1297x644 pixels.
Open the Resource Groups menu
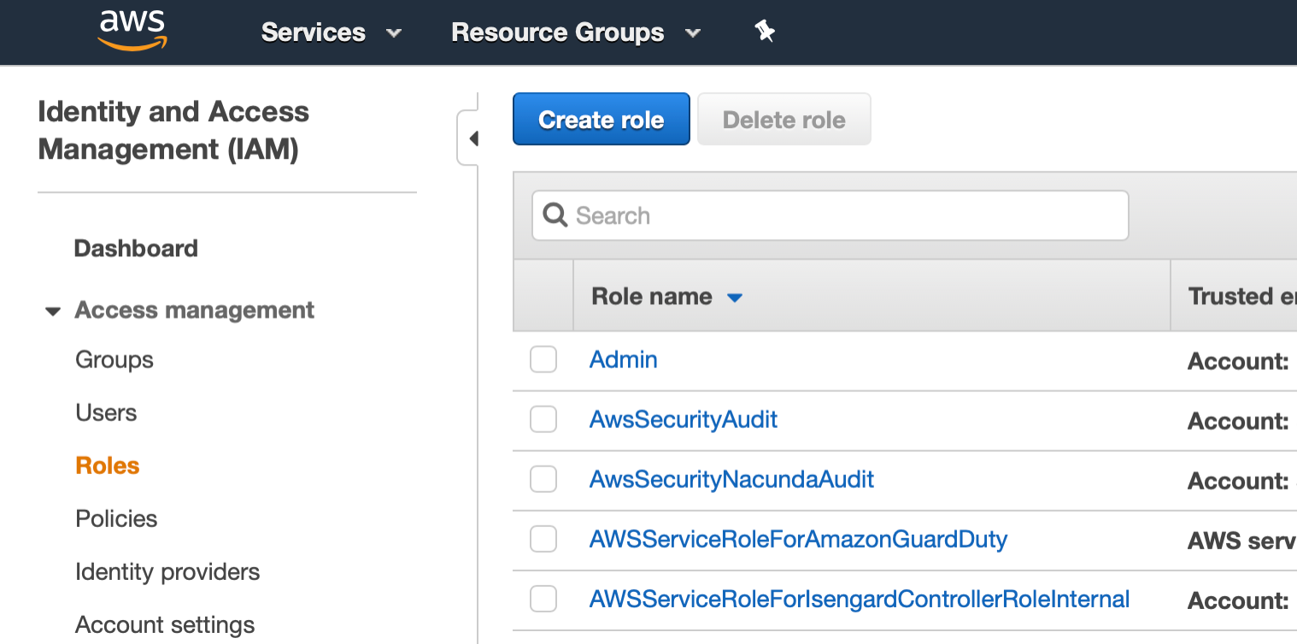[558, 32]
